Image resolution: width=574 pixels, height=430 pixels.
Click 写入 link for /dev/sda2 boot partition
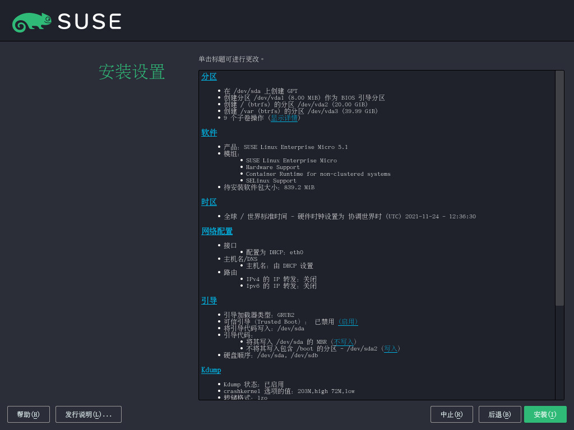point(391,348)
